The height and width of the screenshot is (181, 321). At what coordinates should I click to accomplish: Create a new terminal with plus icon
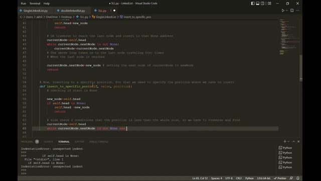284,141
